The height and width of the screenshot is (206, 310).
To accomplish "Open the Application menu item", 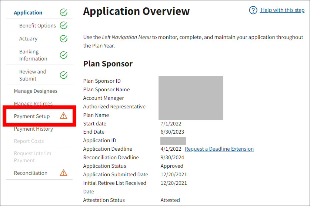I will click(28, 13).
